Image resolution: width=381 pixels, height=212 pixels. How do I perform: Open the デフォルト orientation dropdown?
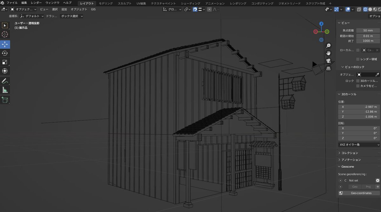click(x=32, y=16)
